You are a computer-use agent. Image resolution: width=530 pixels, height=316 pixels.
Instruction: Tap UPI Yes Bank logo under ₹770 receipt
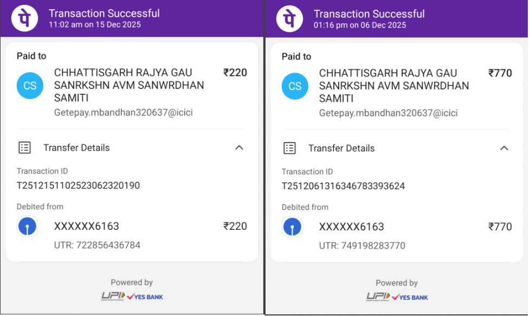coord(397,297)
